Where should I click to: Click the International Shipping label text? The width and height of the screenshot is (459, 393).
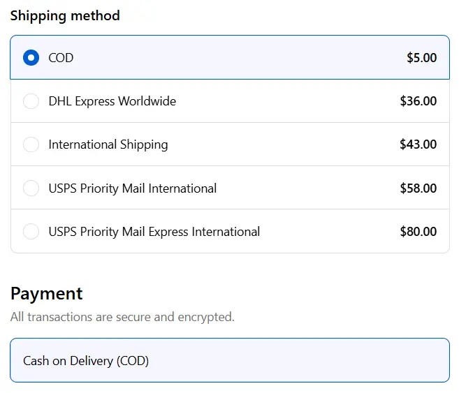click(108, 144)
